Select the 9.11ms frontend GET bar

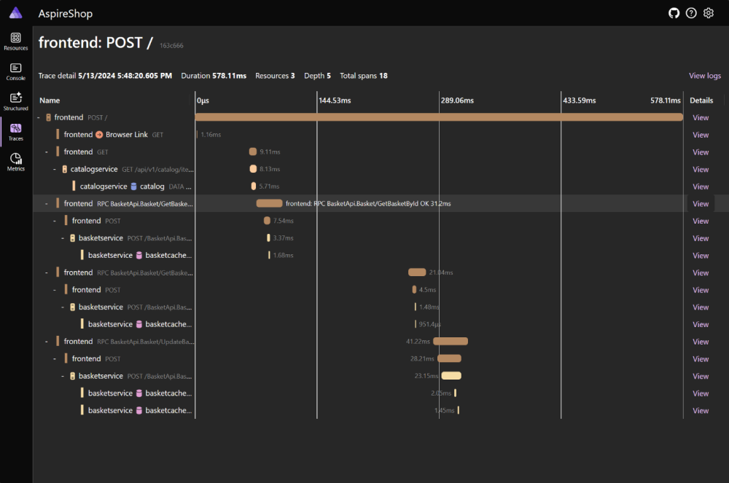click(x=253, y=152)
